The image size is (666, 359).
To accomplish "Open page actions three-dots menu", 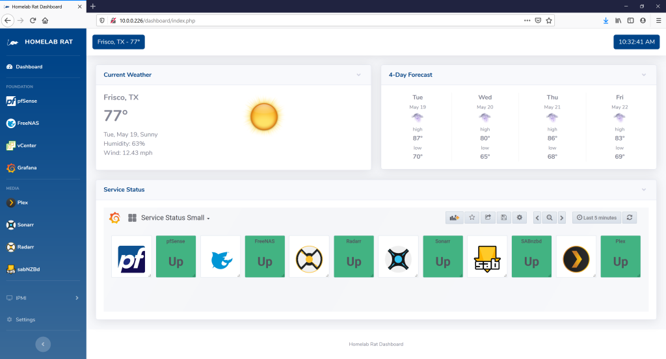I will (x=527, y=20).
